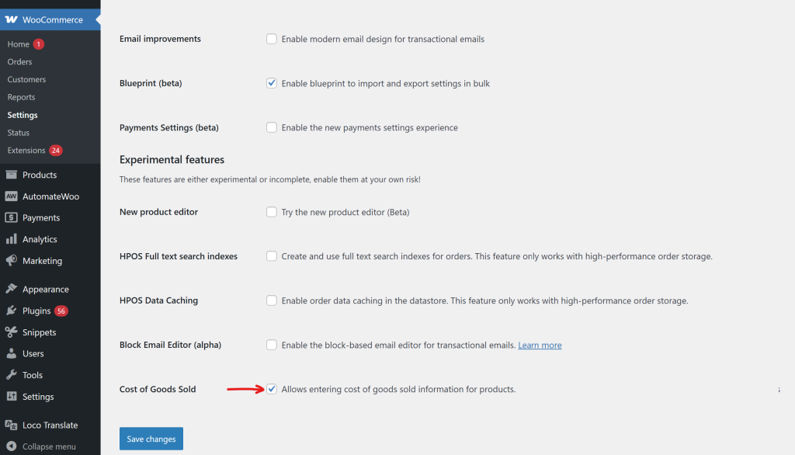
Task: Click the Save changes button
Action: coord(151,438)
